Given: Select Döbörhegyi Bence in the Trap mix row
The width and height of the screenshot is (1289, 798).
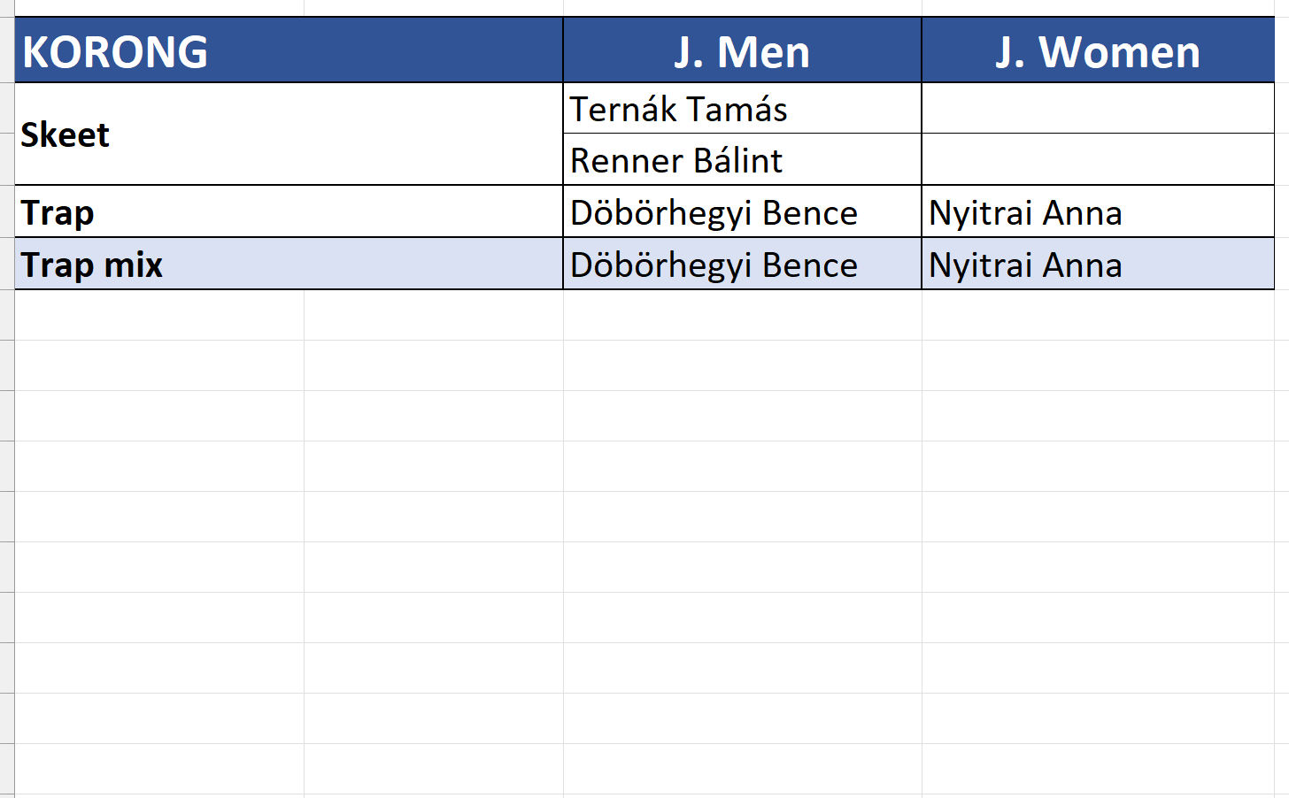Looking at the screenshot, I should [x=742, y=265].
